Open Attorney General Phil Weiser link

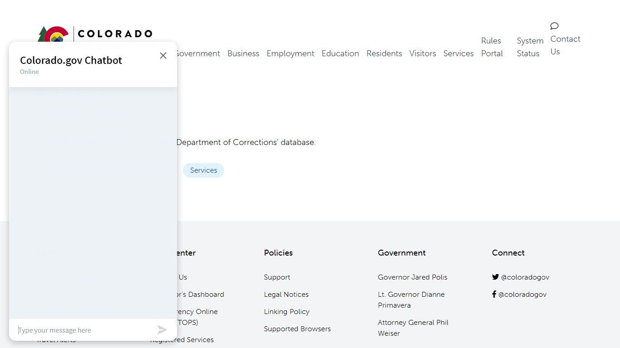(413, 328)
